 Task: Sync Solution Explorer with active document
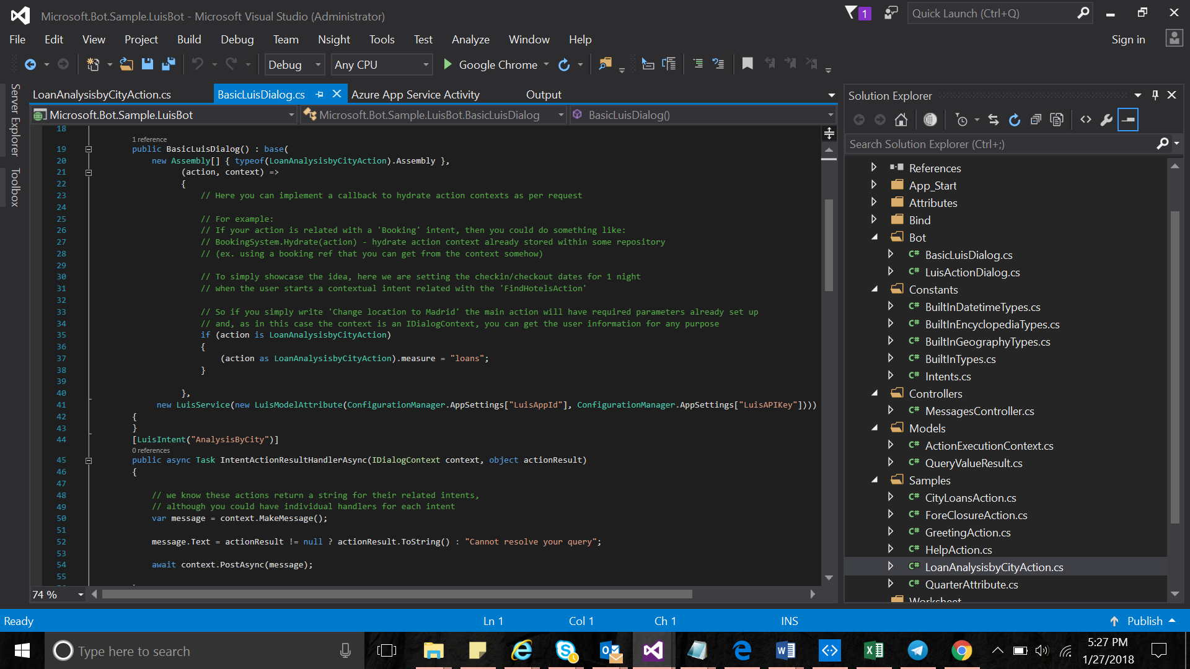click(x=994, y=120)
